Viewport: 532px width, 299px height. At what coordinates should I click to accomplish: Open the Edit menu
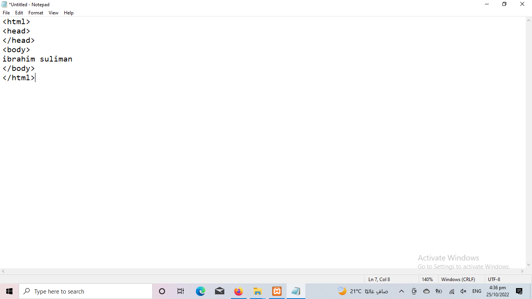(19, 13)
